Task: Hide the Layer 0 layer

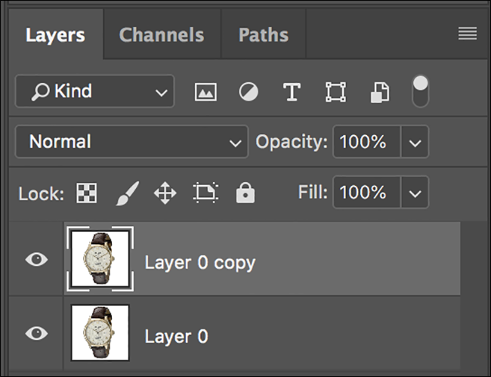Action: pos(37,333)
